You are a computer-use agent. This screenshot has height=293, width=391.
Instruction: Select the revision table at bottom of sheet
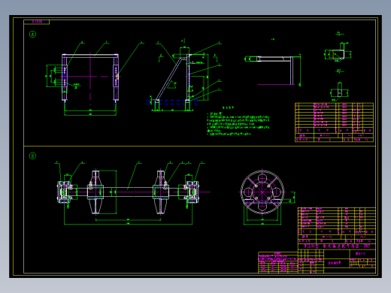(278, 262)
